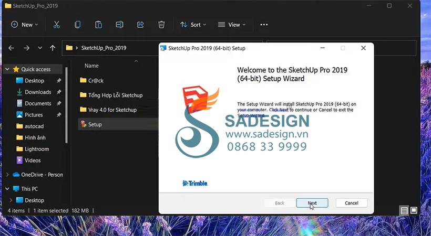Expand the OneDrive - Person node

click(7, 175)
